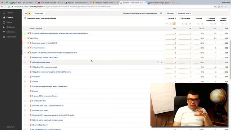Click the highlighted chart icon under Визиты
The width and height of the screenshot is (231, 130).
tap(174, 24)
